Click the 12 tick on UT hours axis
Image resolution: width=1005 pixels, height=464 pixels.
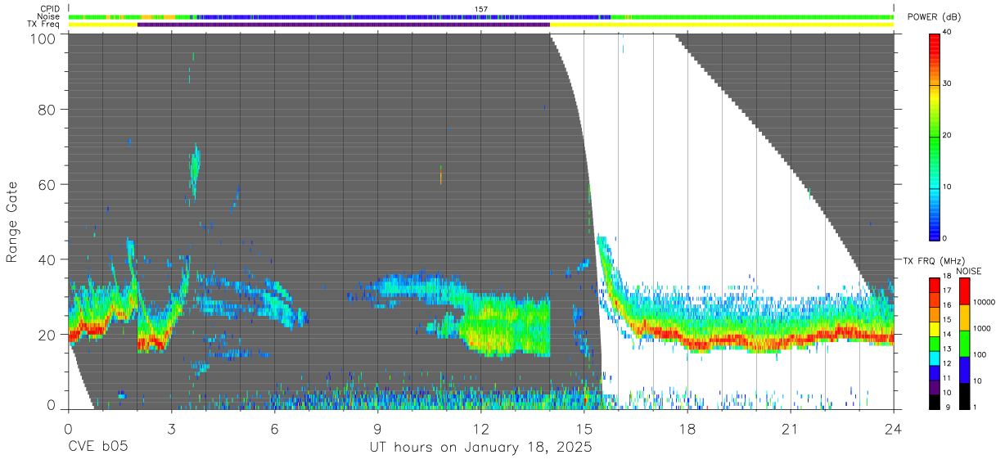[x=481, y=428]
